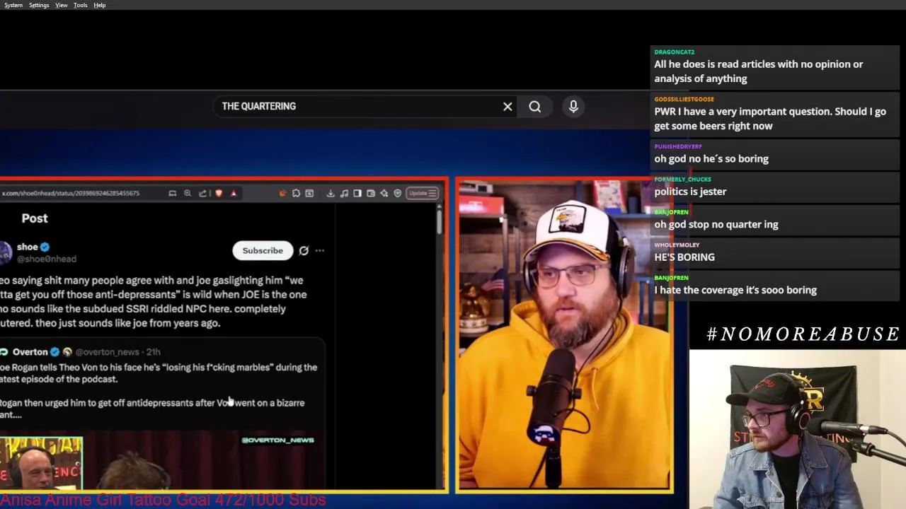906x509 pixels.
Task: Open the page zoom magnifier icon
Action: 188,193
